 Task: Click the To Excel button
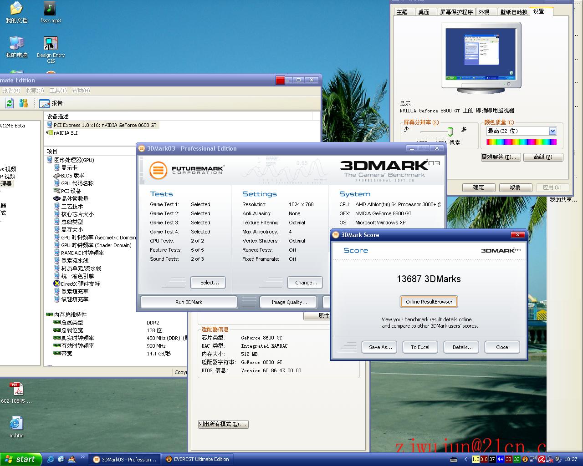(x=420, y=347)
